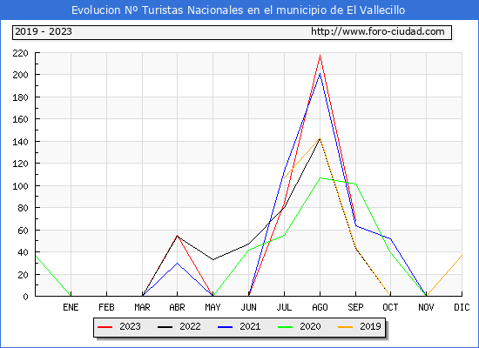Image resolution: width=479 pixels, height=348 pixels.
Task: Select the '2020' legend label
Action: [x=310, y=326]
